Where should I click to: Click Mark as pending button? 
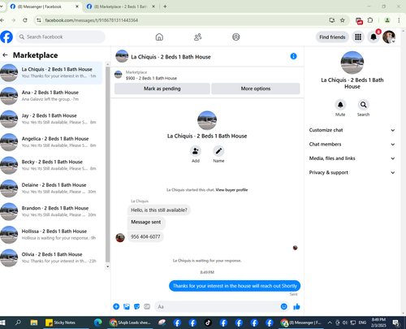(162, 89)
